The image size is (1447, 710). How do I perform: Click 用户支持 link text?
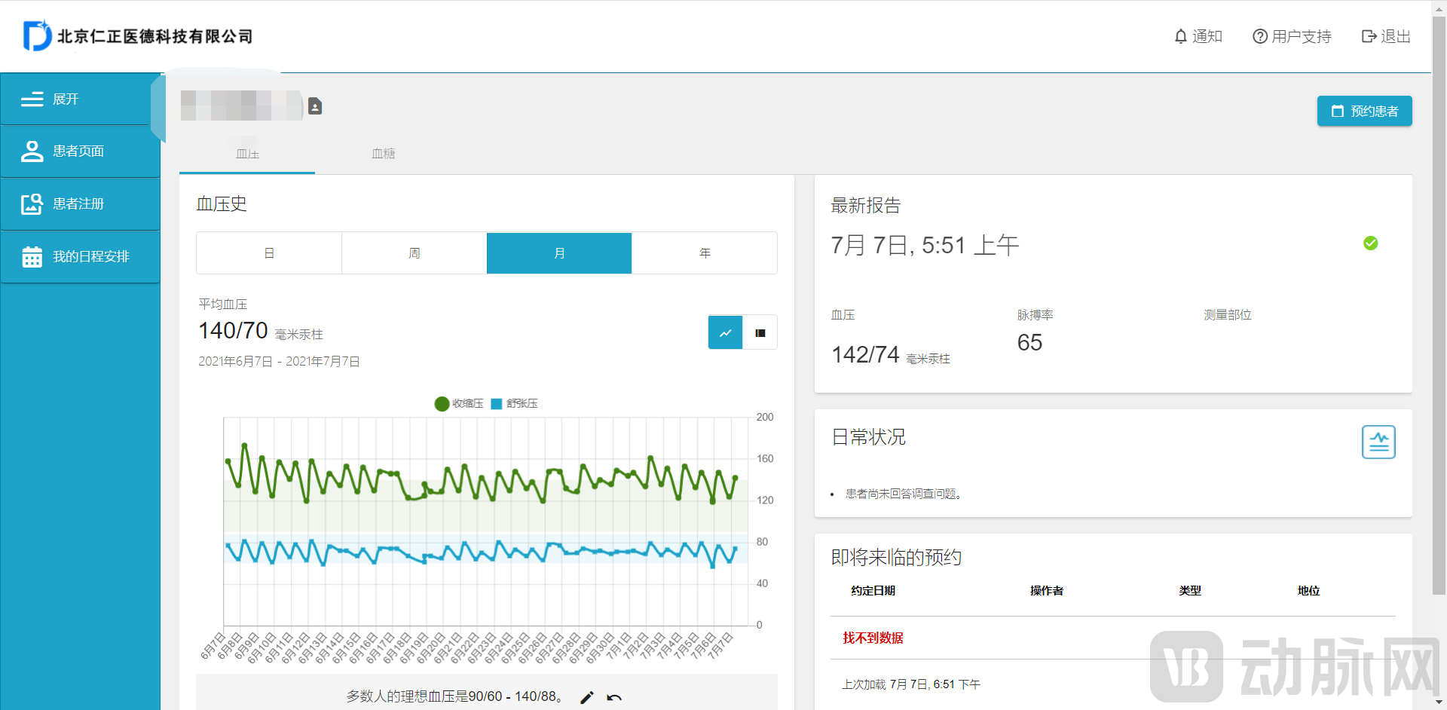[1302, 36]
